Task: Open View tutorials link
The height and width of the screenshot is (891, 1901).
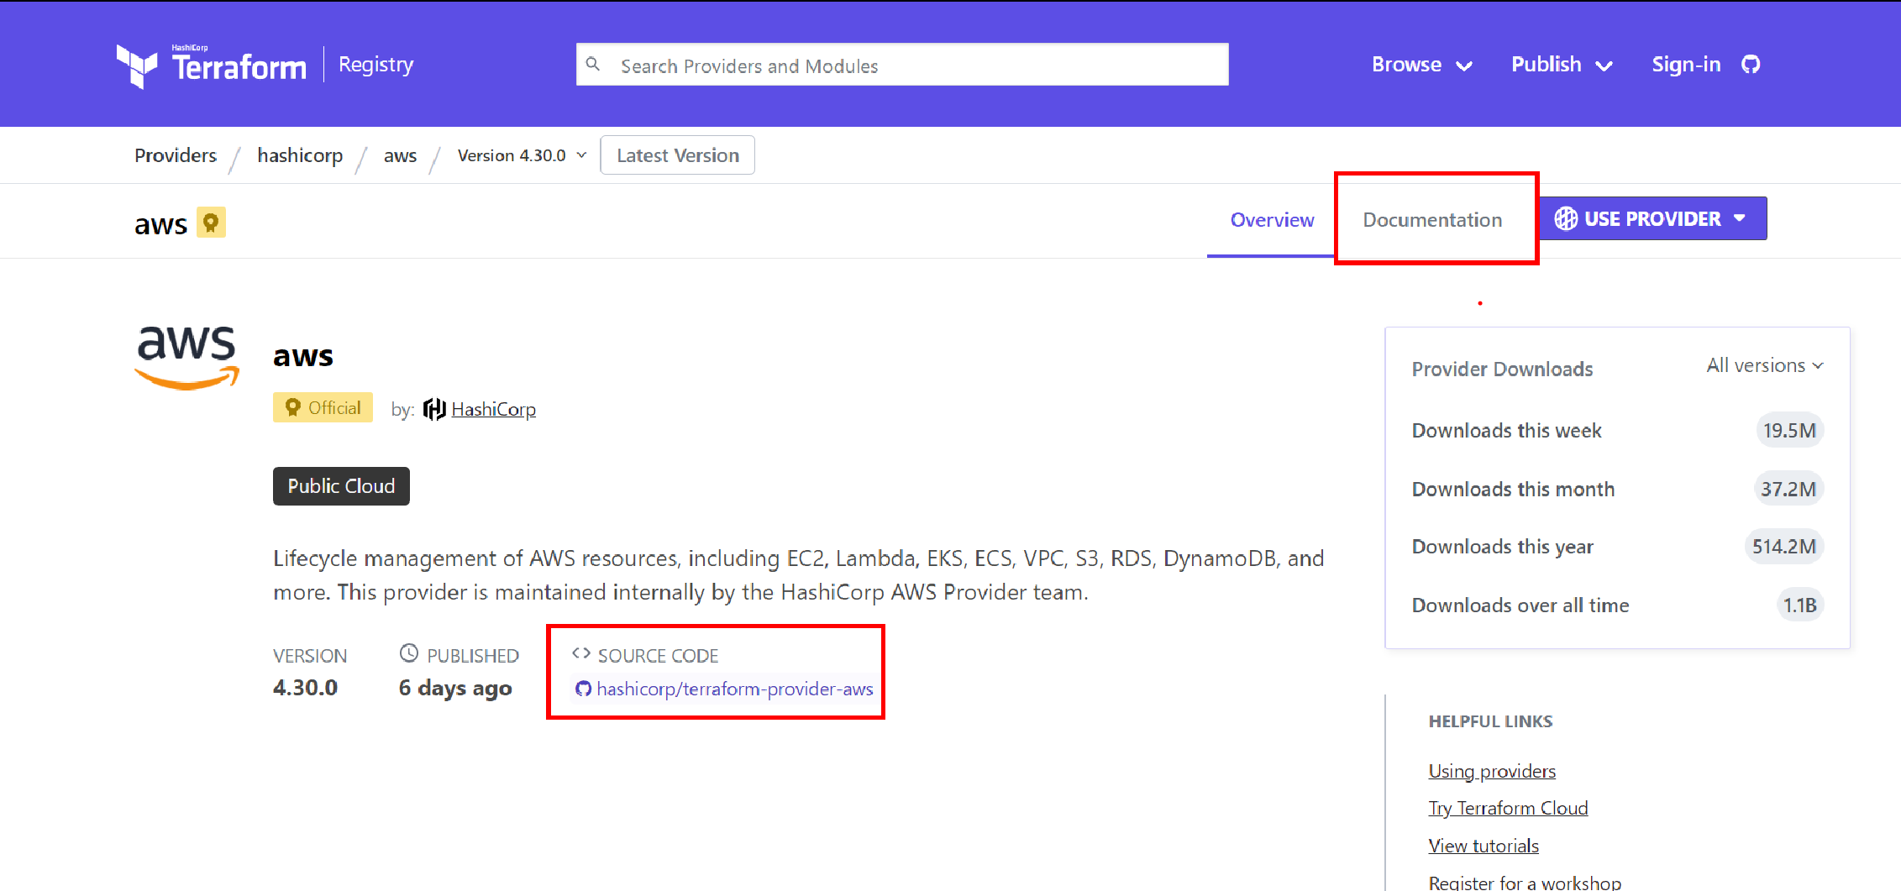Action: click(x=1484, y=846)
